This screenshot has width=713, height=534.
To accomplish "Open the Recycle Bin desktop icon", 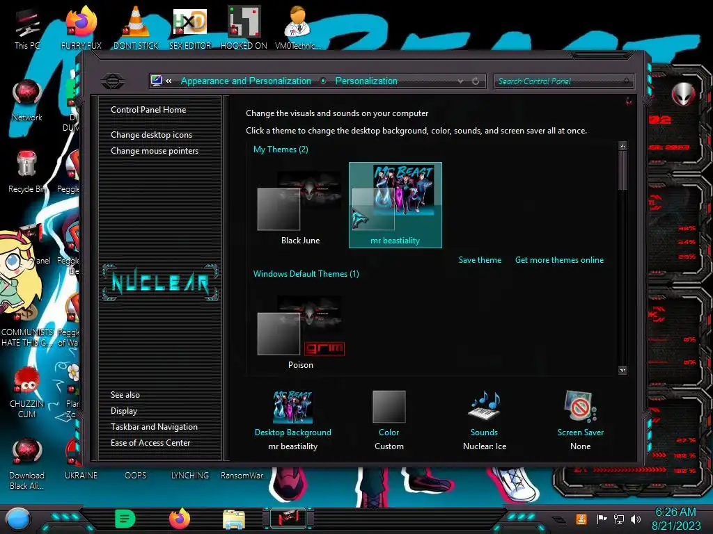I will coord(27,172).
